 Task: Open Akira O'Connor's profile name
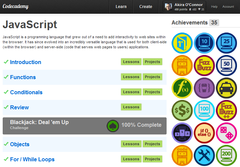point(189,5)
